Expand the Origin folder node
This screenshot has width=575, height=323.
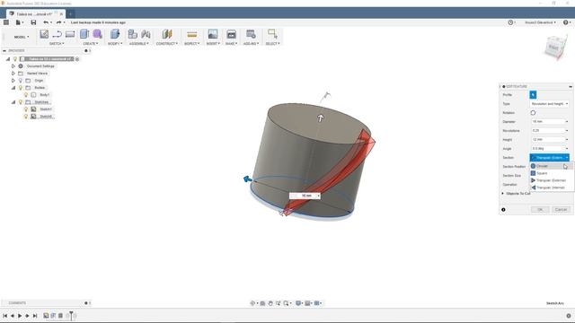pos(13,81)
